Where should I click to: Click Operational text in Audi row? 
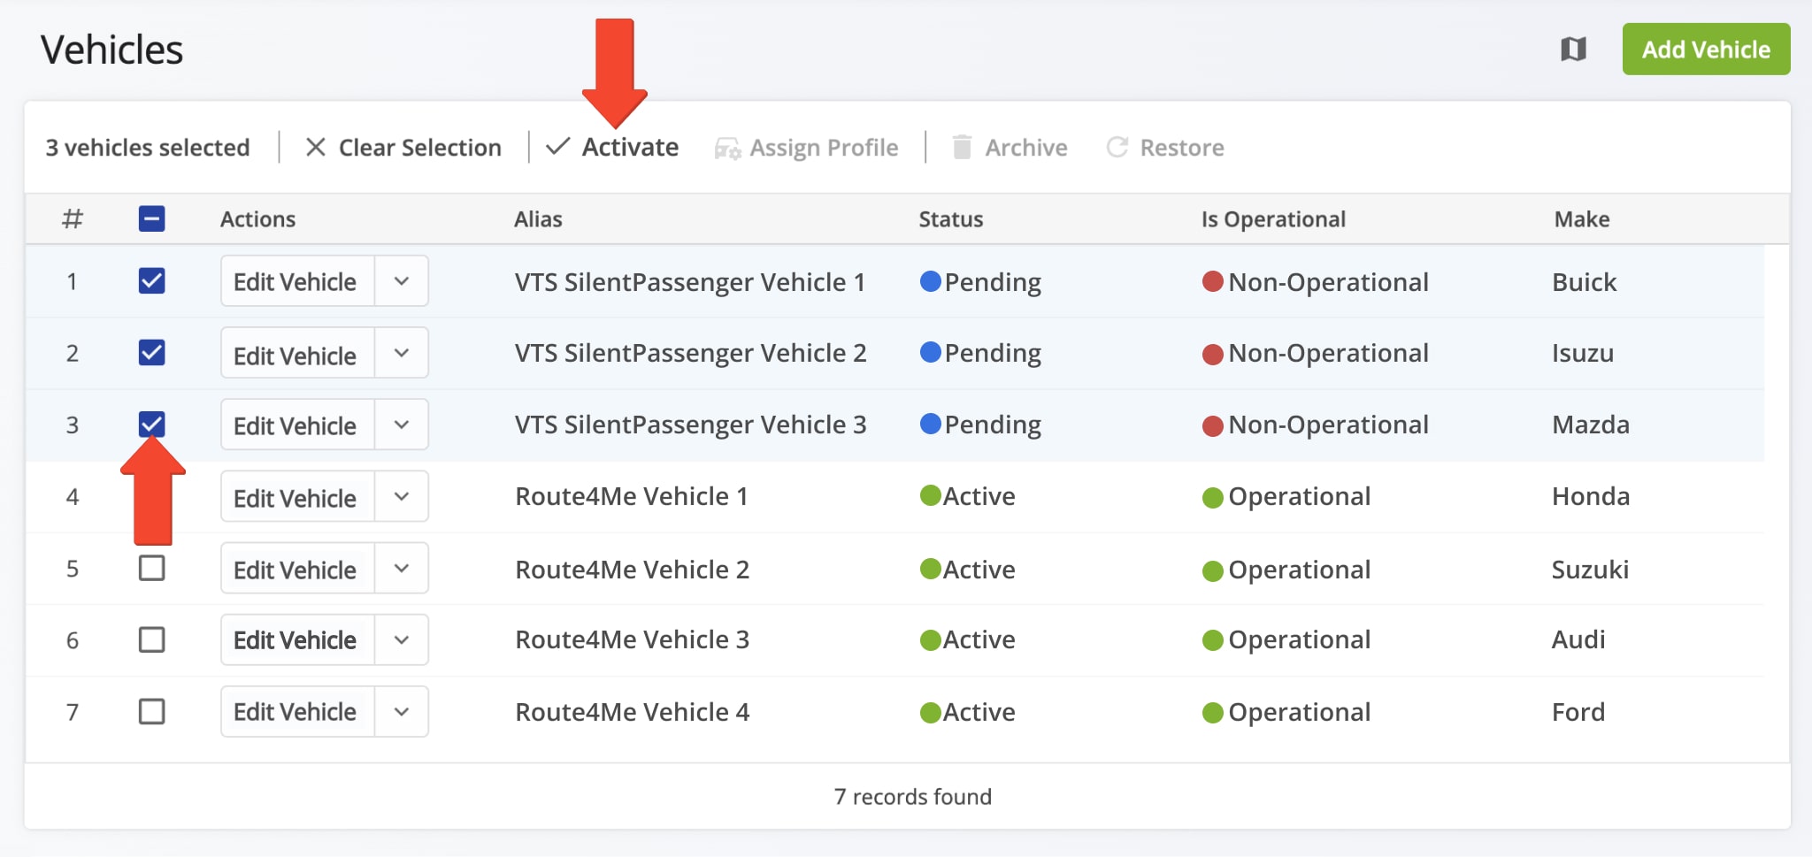(1300, 640)
